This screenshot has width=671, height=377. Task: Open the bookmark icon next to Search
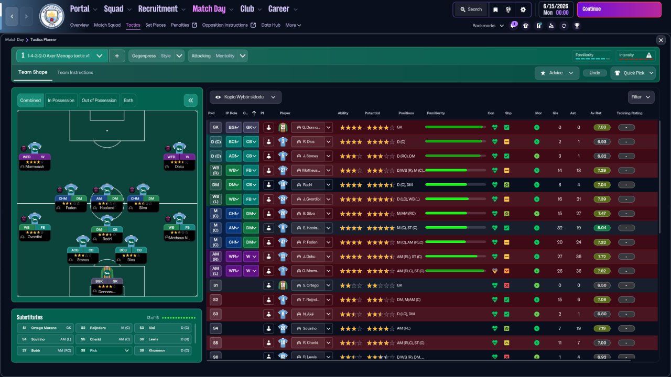click(x=495, y=9)
